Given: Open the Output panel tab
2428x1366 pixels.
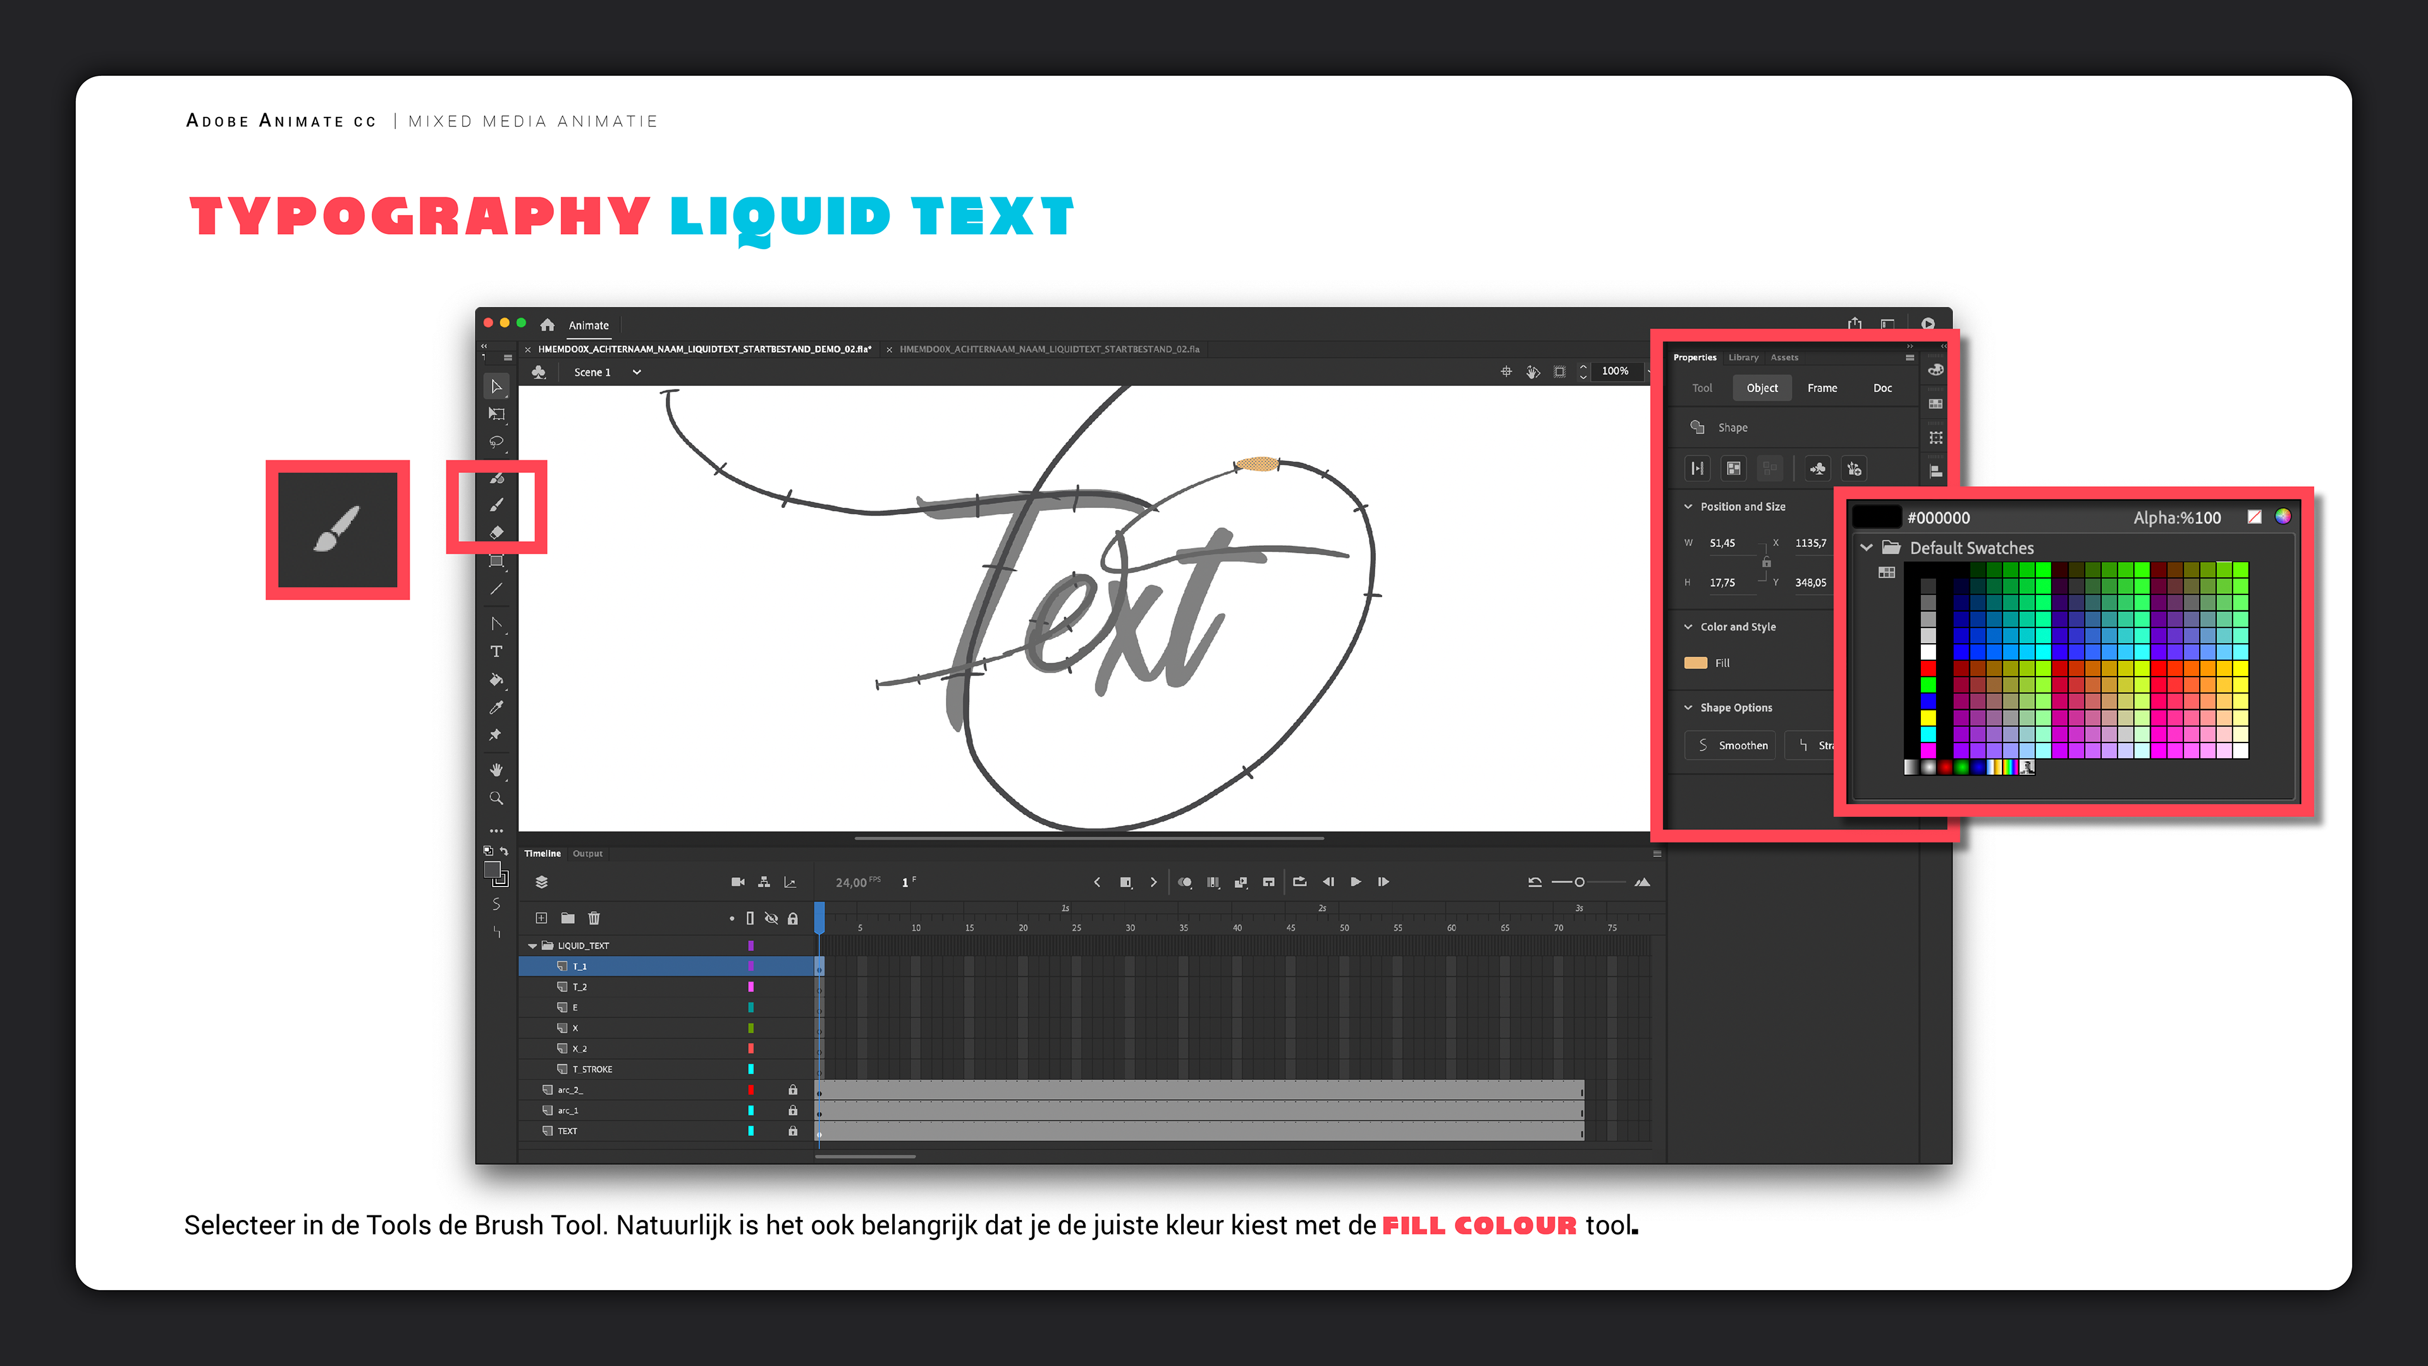Looking at the screenshot, I should (x=587, y=854).
